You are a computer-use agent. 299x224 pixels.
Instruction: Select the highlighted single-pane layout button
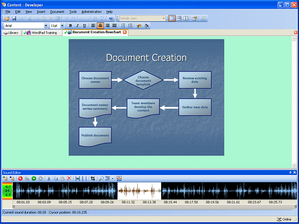(x=172, y=19)
